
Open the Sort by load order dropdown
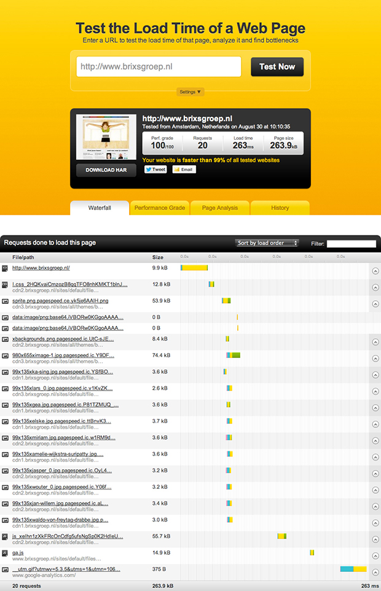pyautogui.click(x=267, y=243)
